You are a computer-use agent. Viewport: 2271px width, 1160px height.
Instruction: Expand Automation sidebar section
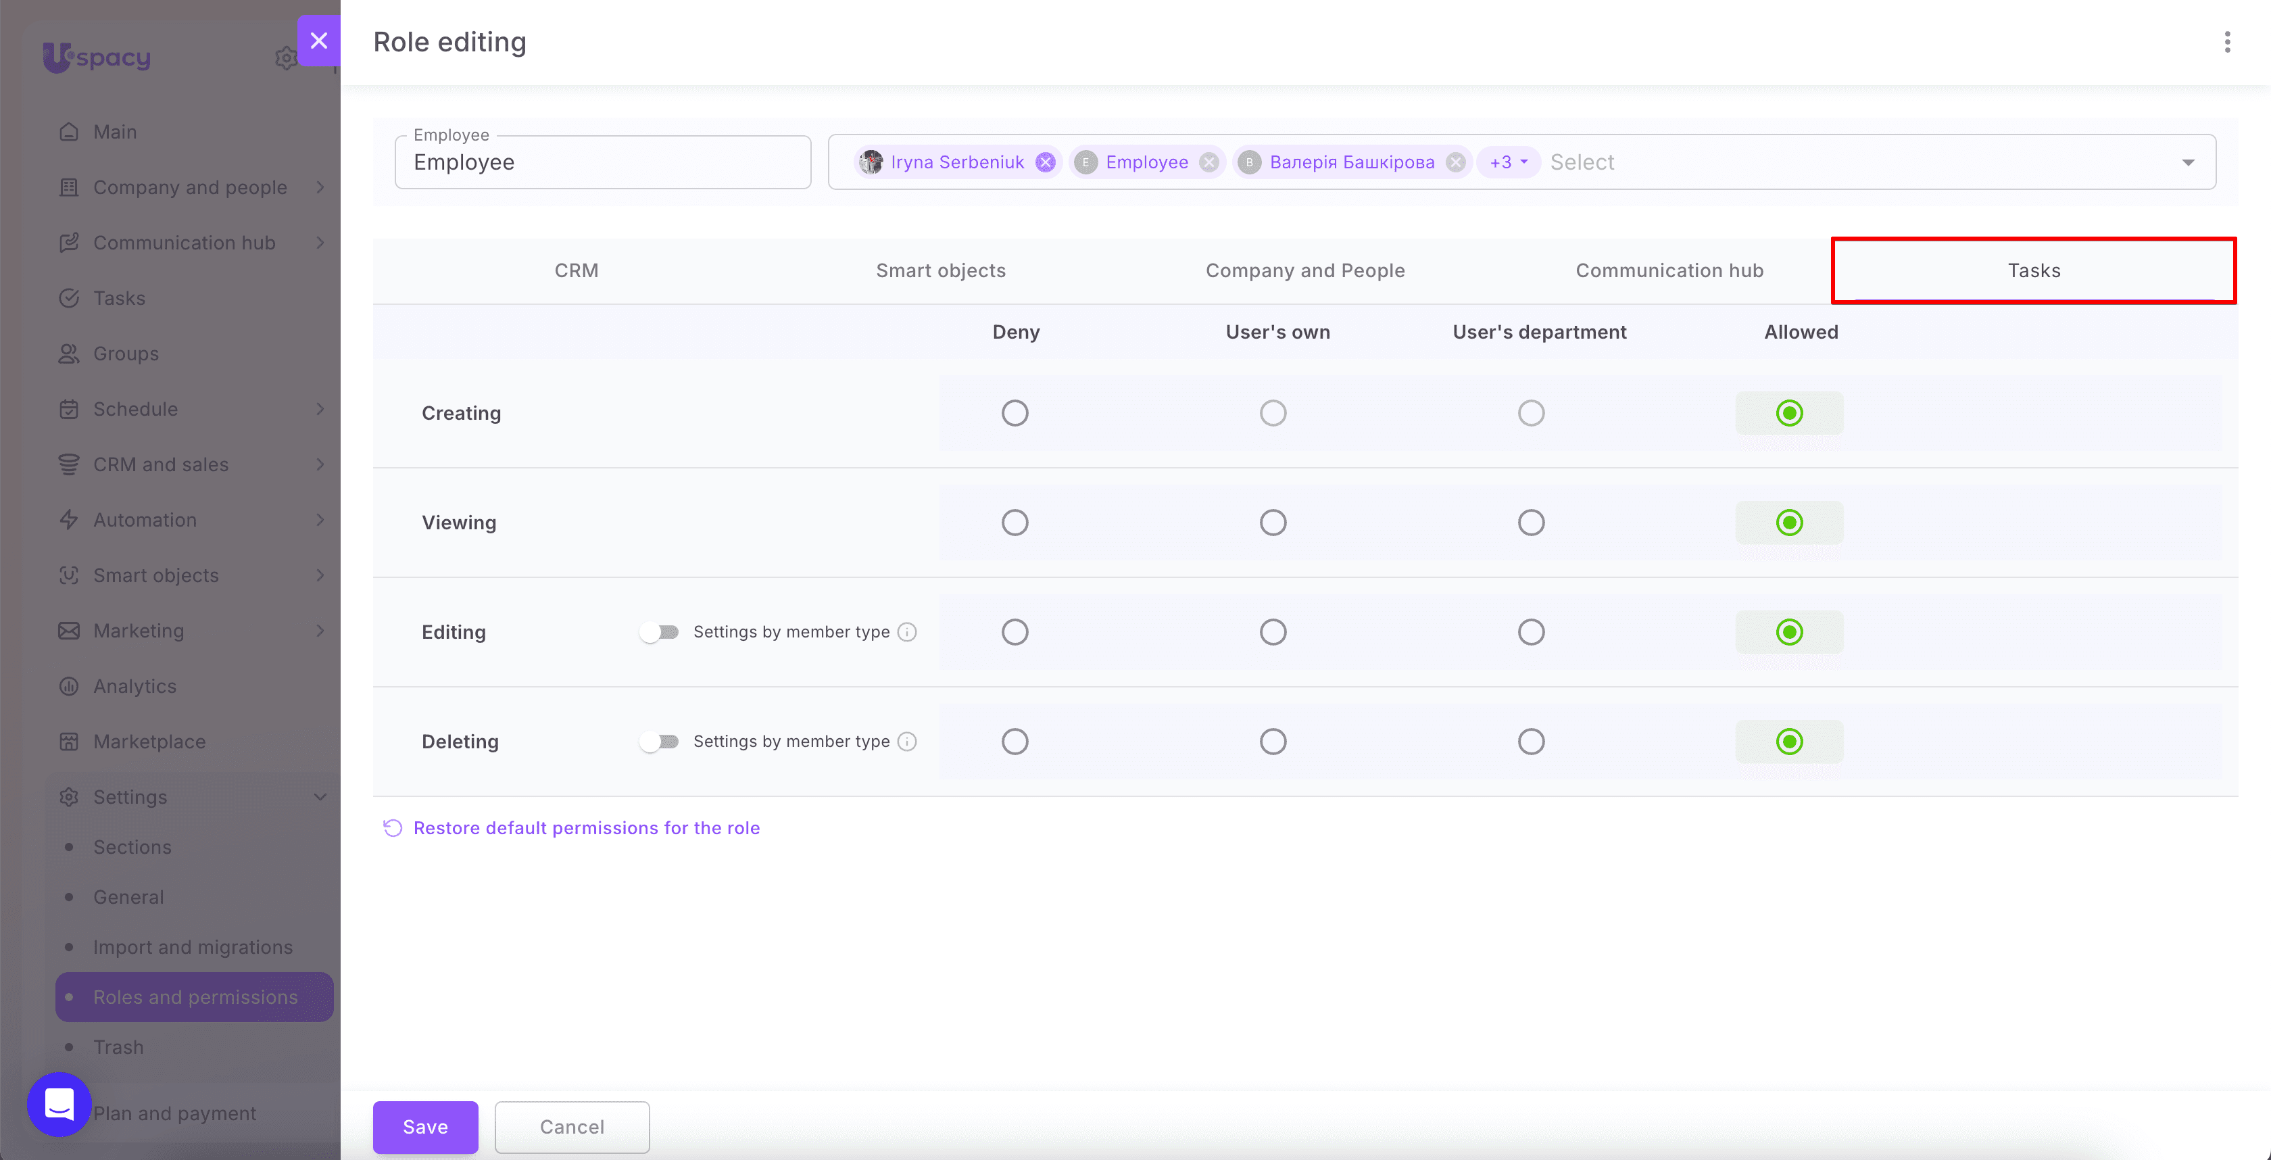321,520
